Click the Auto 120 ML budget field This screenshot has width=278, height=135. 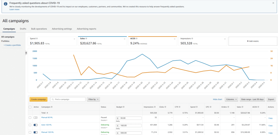130,126
